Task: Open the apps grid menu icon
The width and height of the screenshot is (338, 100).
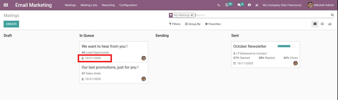Action: coord(6,5)
